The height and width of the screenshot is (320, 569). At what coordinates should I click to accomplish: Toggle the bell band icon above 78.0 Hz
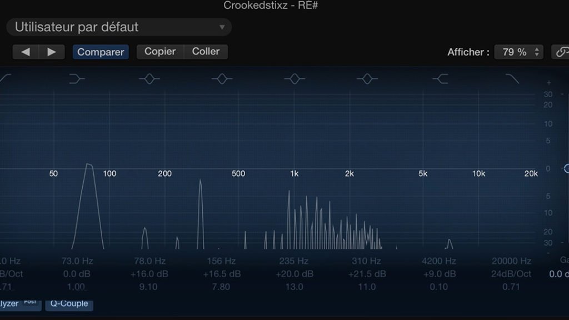tap(149, 79)
